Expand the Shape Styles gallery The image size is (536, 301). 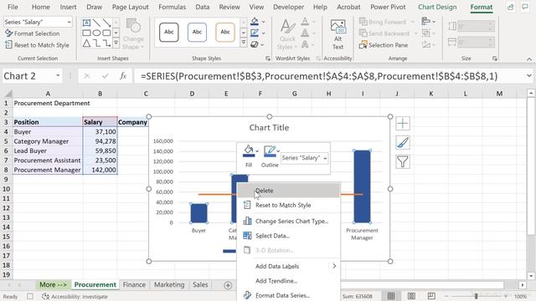click(244, 43)
